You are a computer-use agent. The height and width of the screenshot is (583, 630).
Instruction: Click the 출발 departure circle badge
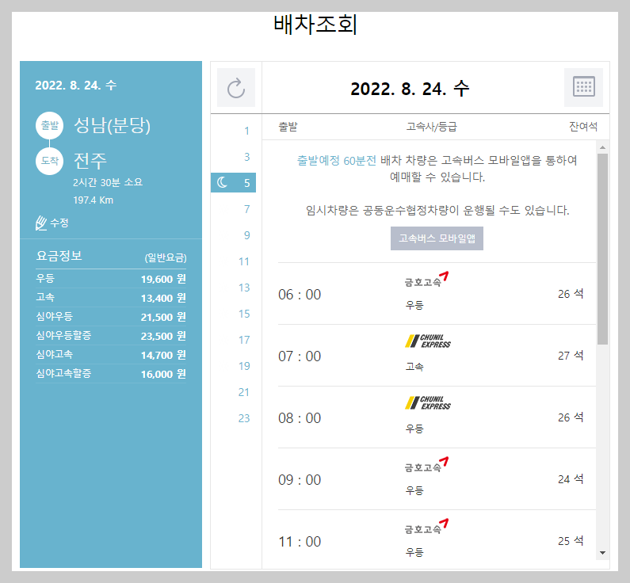click(49, 125)
